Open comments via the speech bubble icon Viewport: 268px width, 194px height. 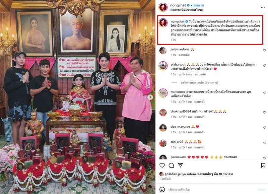pos(171,165)
